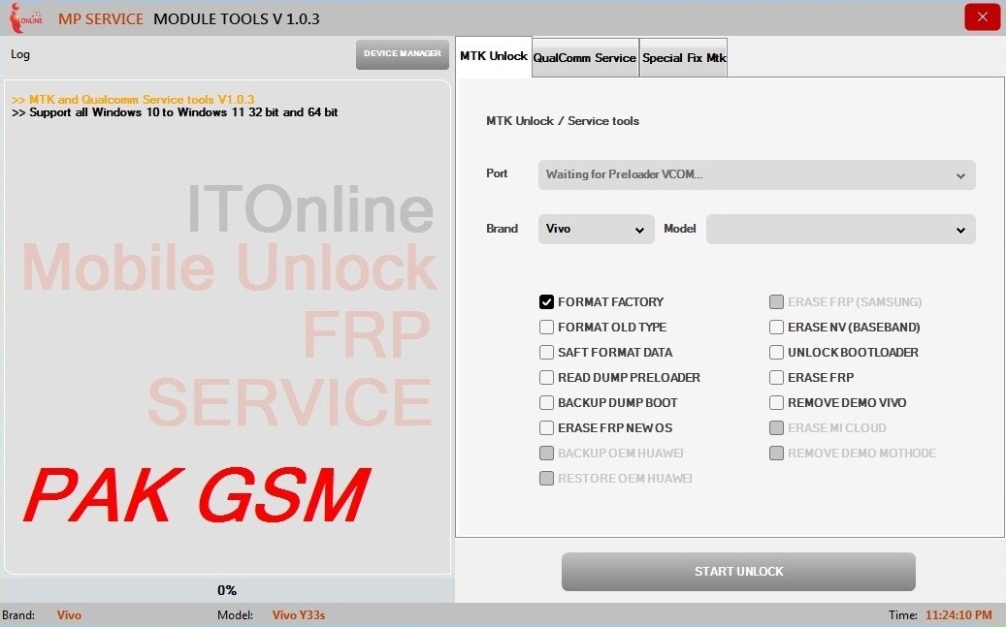Expand the Model dropdown

click(840, 229)
